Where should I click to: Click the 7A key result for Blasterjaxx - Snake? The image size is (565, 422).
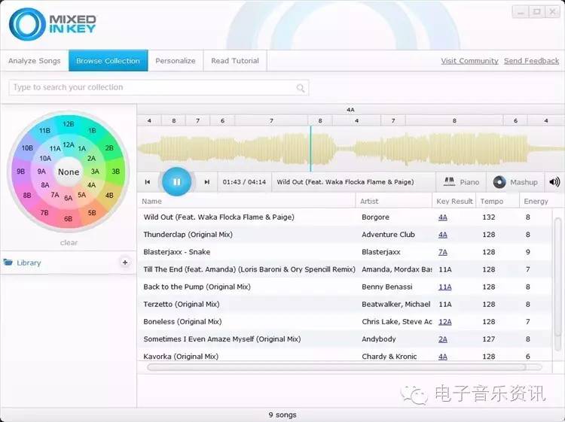click(x=442, y=252)
